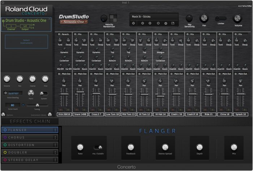Toggle the System switch

coord(44,93)
